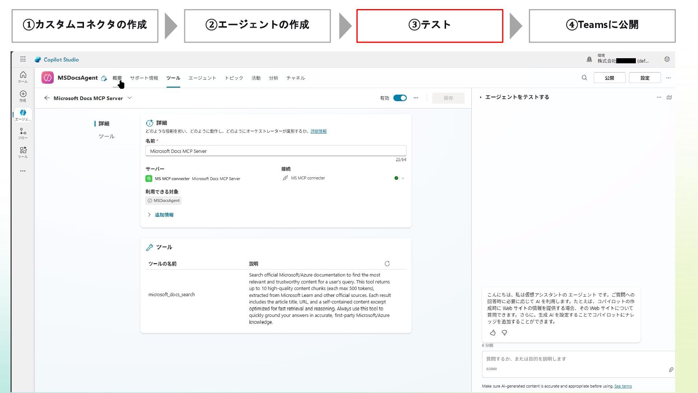This screenshot has height=393, width=698.
Task: Click the microsoft_docs_search tool row
Action: click(276, 298)
